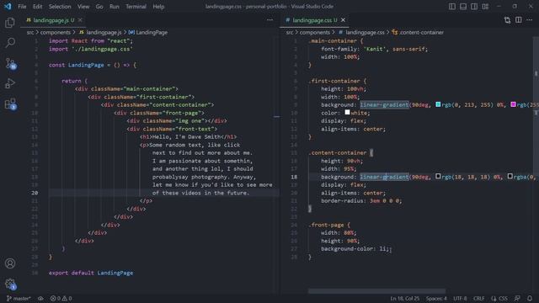
Task: Click Open Changes icon in CSS editor group
Action: pos(507,20)
